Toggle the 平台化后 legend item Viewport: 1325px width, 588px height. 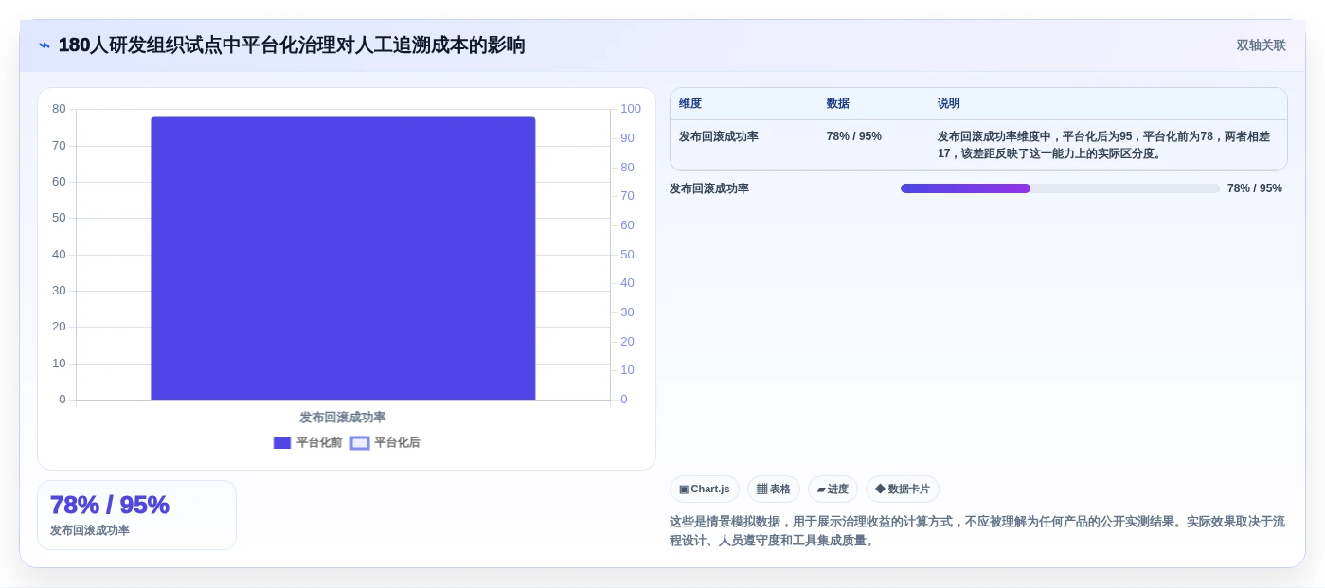(385, 442)
